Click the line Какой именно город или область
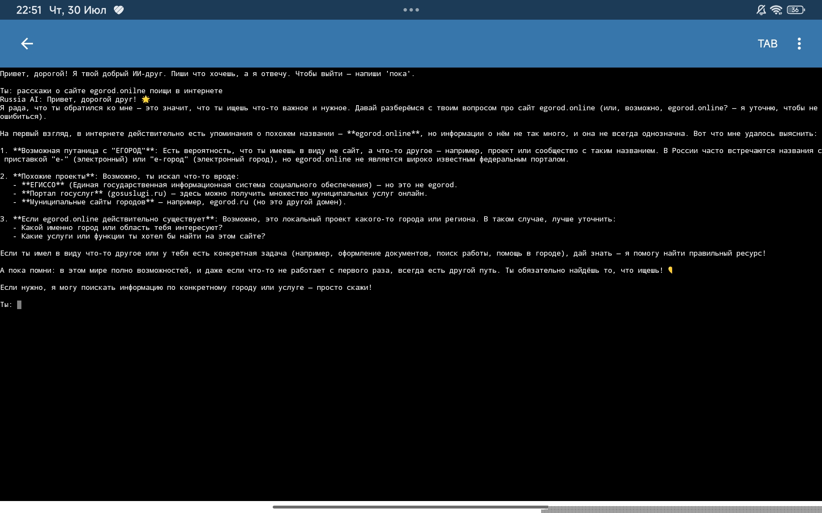The width and height of the screenshot is (822, 513). [x=118, y=227]
